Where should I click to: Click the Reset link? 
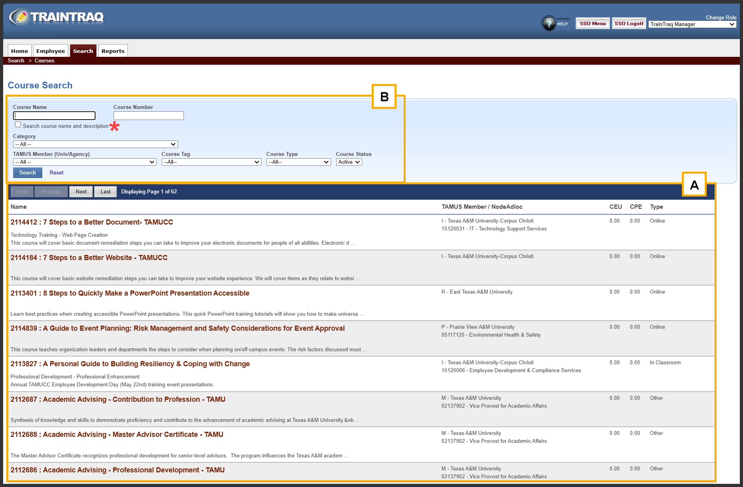coord(56,173)
